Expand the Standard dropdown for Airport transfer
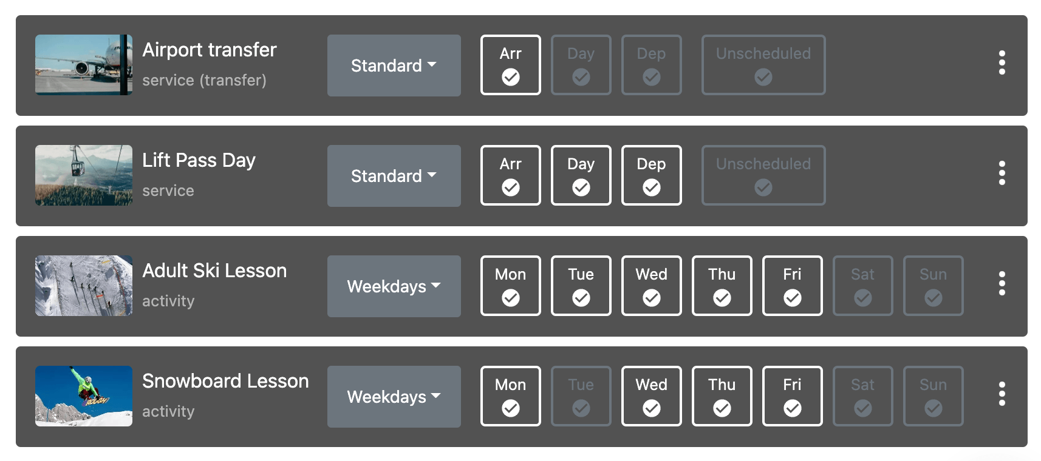 pyautogui.click(x=394, y=66)
